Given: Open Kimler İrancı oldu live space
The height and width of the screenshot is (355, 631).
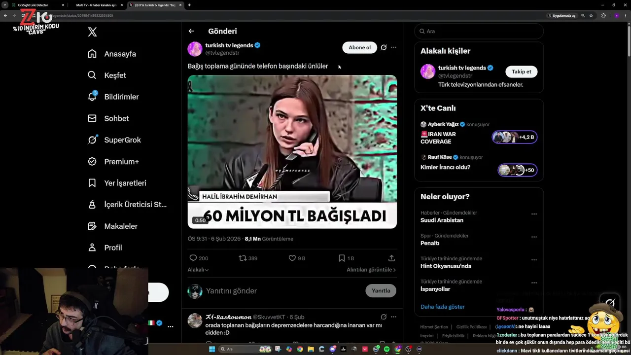Looking at the screenshot, I should click(x=479, y=167).
